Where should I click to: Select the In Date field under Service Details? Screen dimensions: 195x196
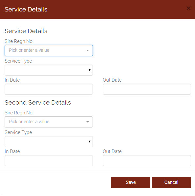[49, 89]
